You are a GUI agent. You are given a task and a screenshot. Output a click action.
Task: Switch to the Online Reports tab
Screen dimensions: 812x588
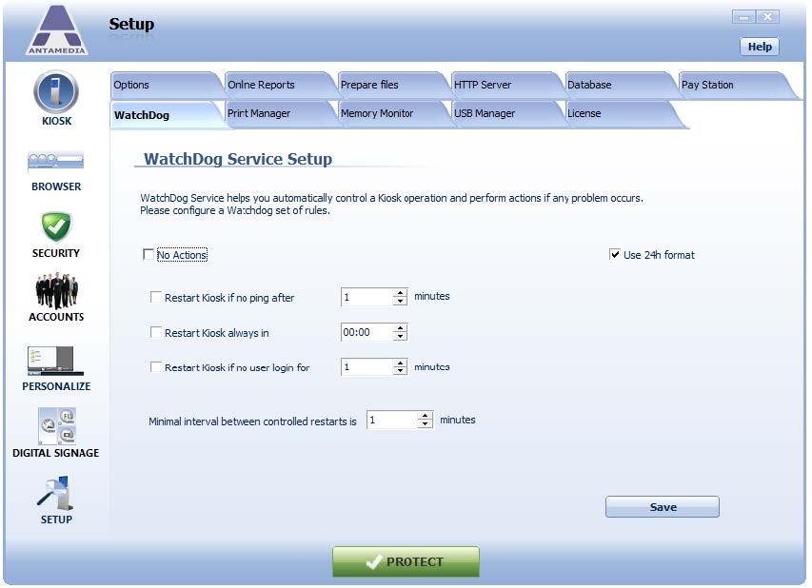pyautogui.click(x=280, y=85)
